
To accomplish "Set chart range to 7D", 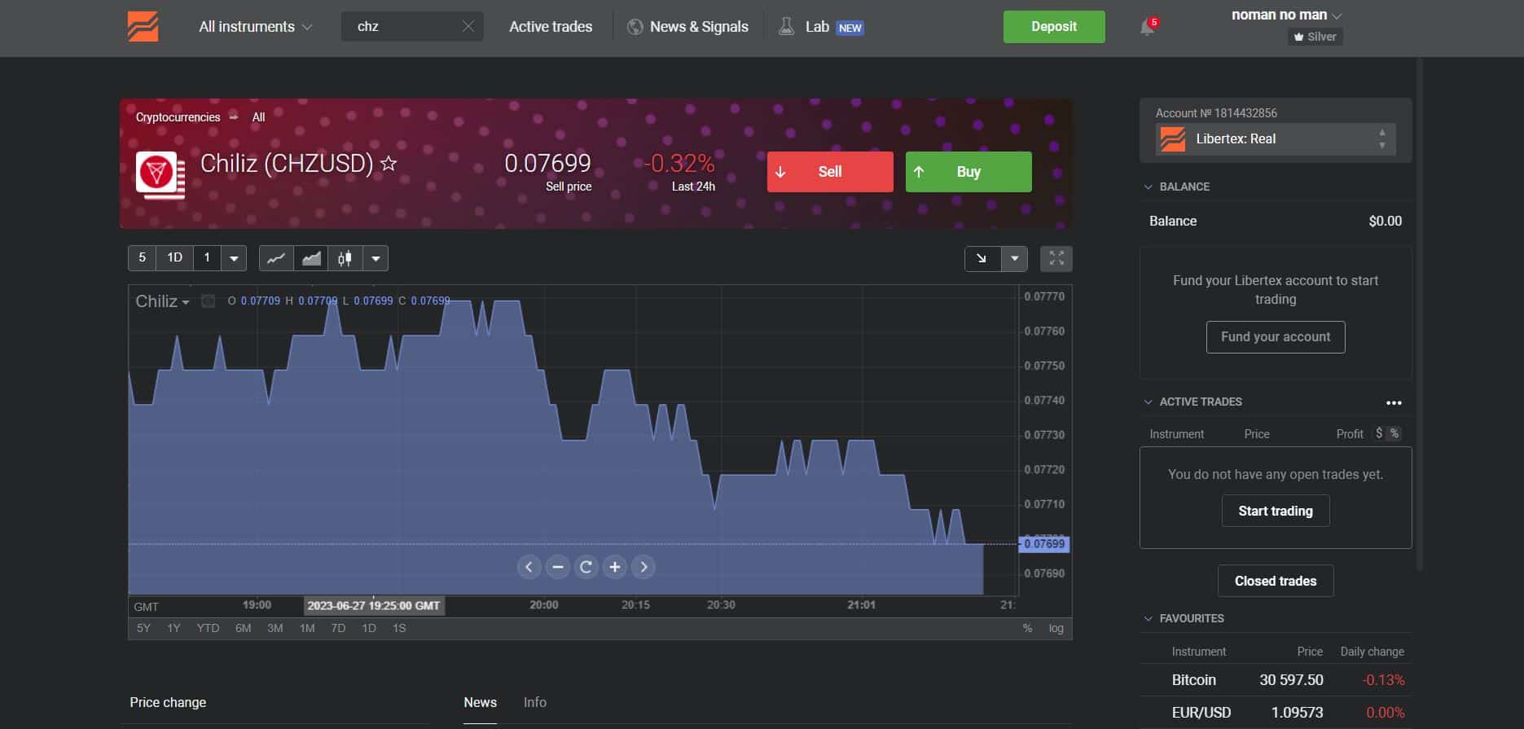I will (338, 628).
